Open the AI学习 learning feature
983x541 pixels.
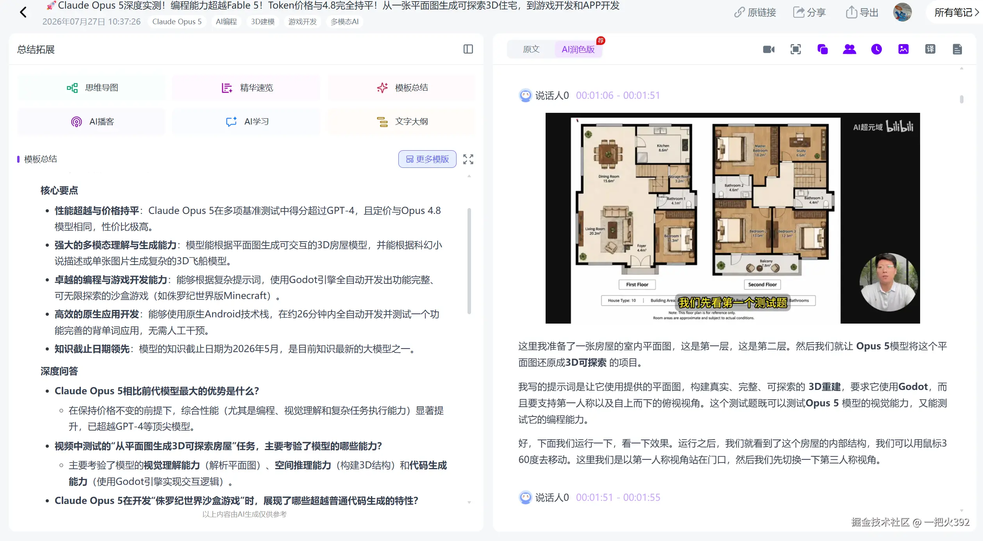pyautogui.click(x=246, y=122)
